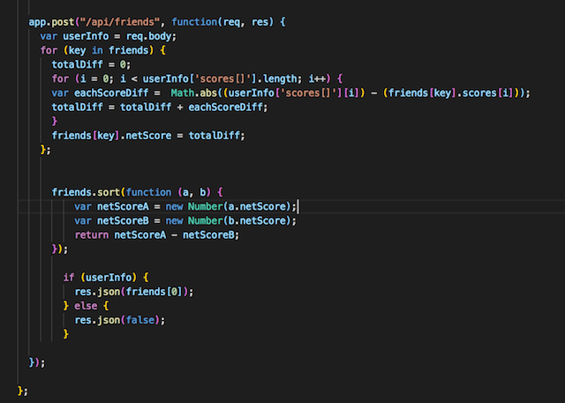Click the res.json(false); statement

pyautogui.click(x=120, y=320)
